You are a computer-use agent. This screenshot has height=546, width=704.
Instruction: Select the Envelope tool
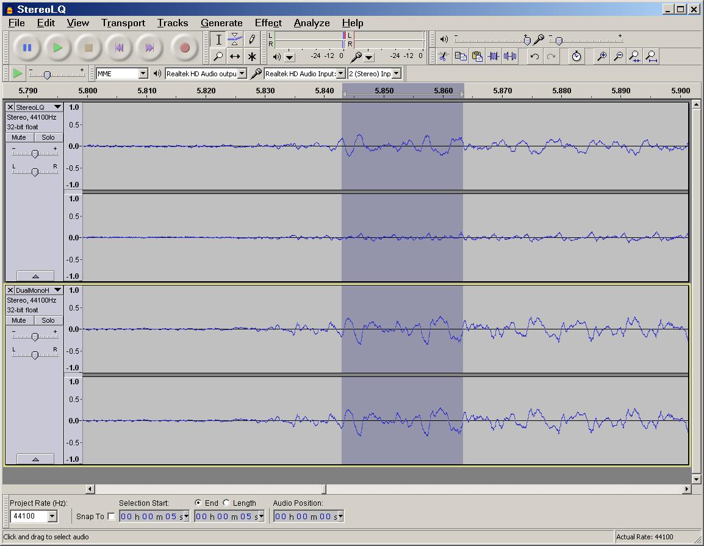235,40
